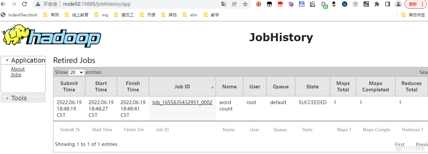Sort table by Start Time
Viewport: 428px width, 154px height.
(101, 86)
